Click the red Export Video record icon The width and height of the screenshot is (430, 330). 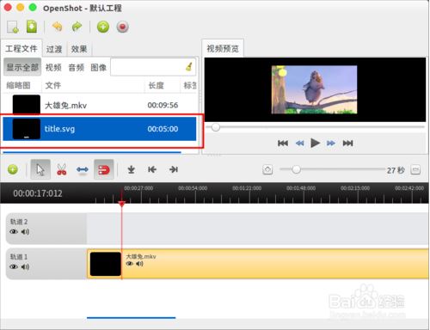(x=122, y=27)
